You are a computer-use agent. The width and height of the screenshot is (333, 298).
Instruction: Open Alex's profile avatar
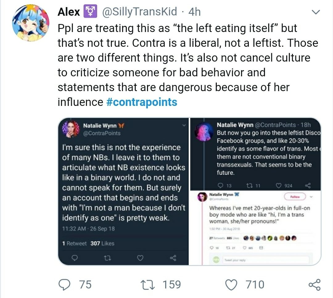[x=31, y=23]
